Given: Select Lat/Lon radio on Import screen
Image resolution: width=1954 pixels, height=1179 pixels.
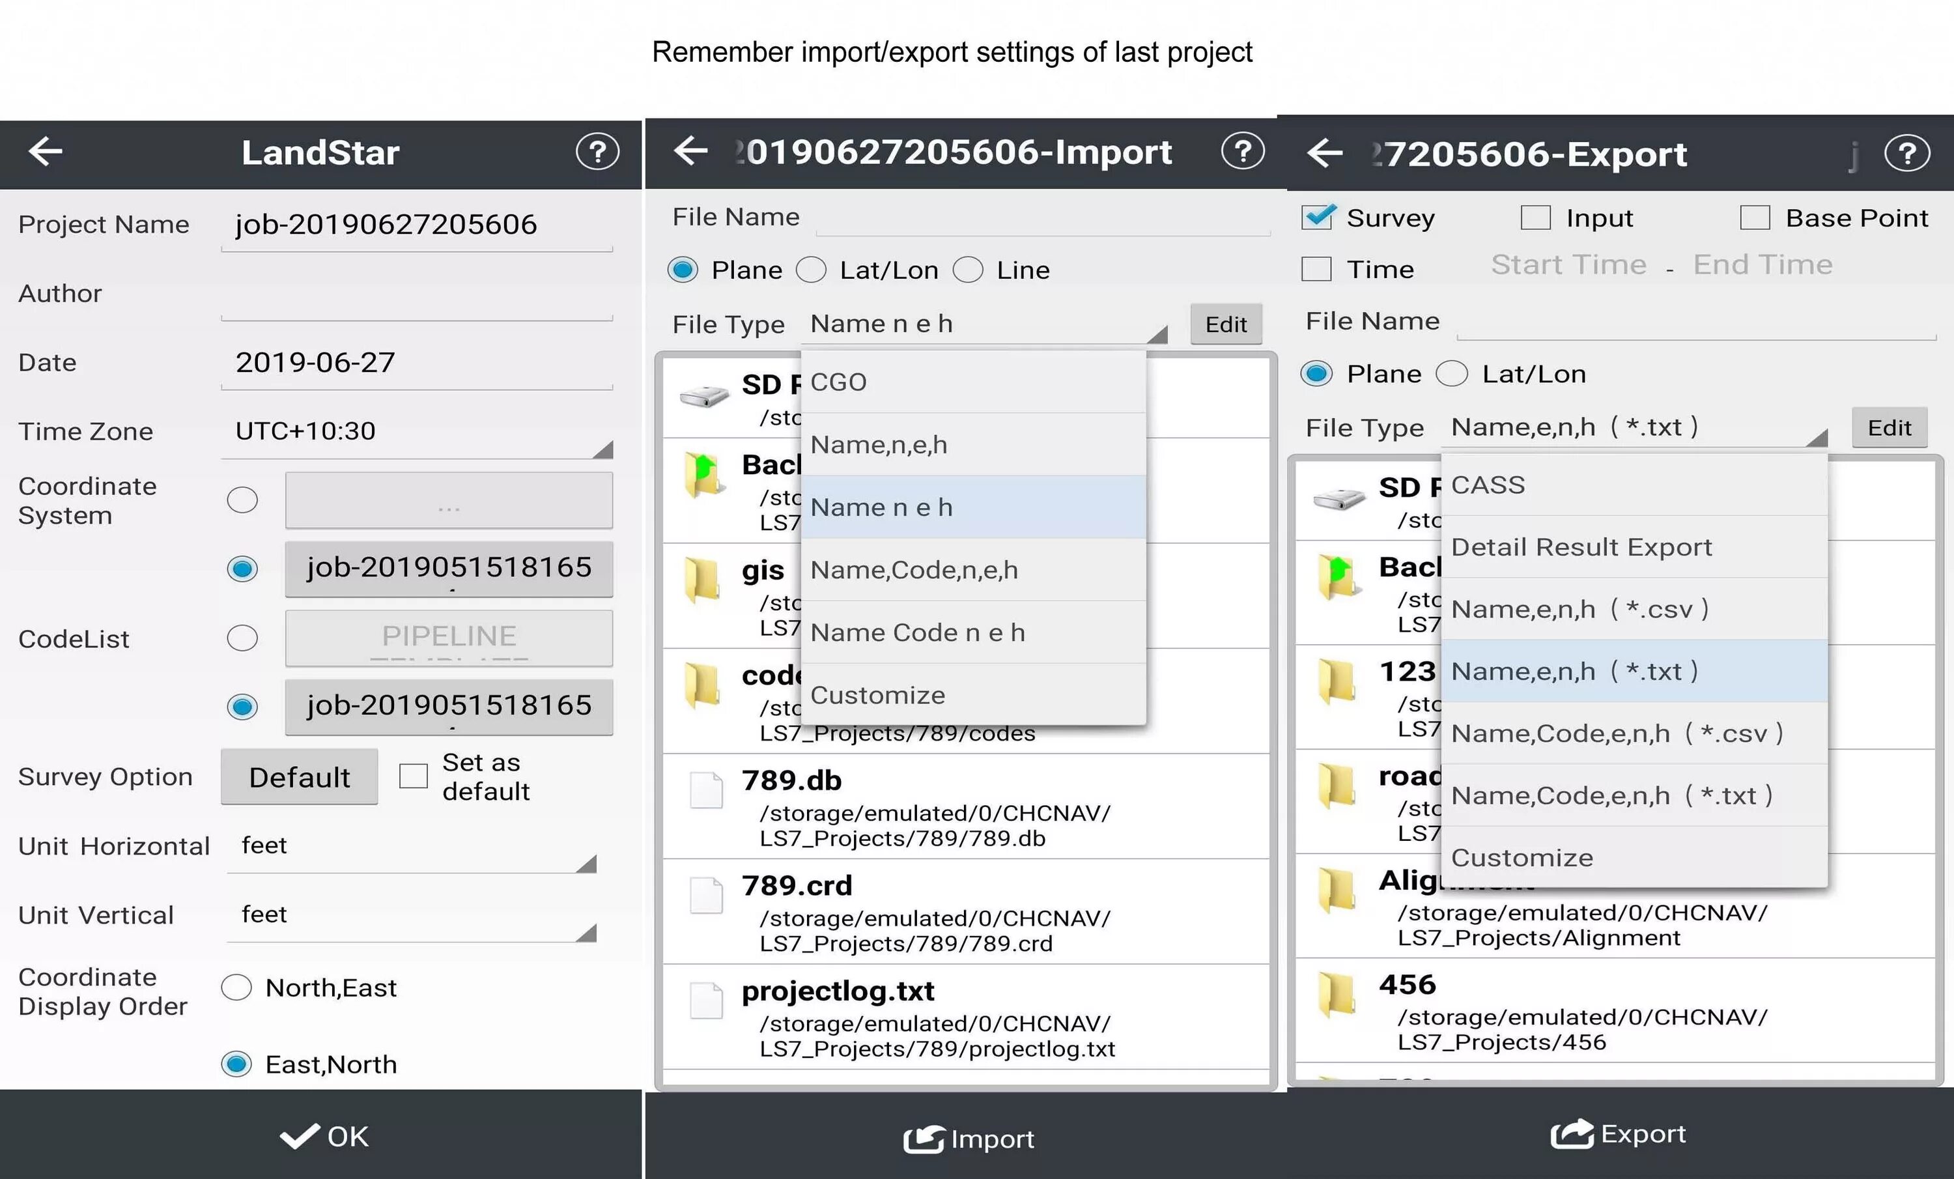Looking at the screenshot, I should pyautogui.click(x=812, y=270).
